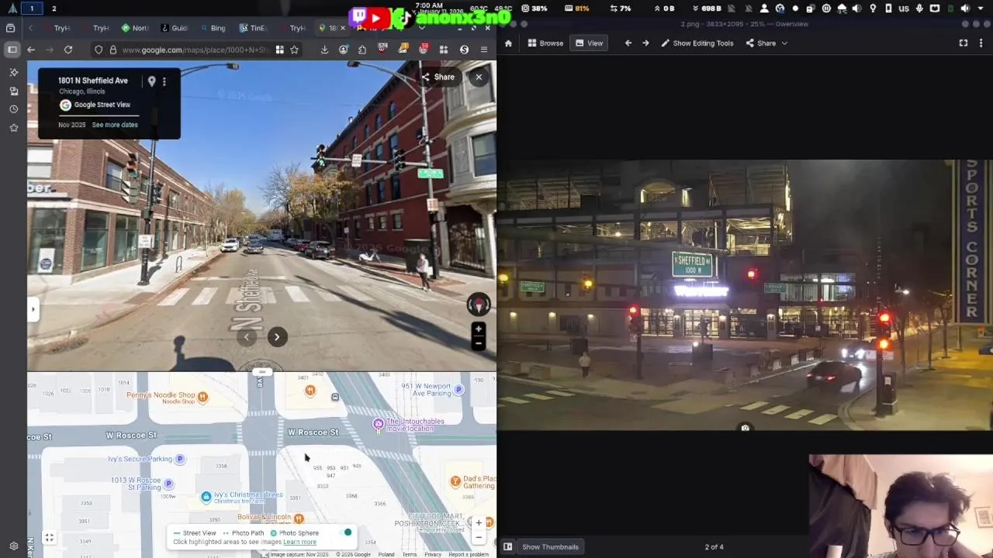Zoom out on the mini map
Viewport: 993px width, 558px height.
[x=479, y=537]
